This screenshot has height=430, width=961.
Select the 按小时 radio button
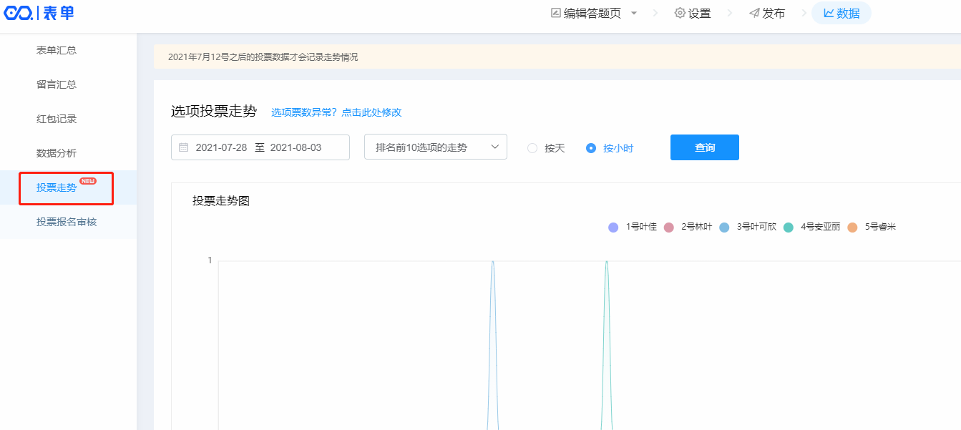click(x=591, y=148)
